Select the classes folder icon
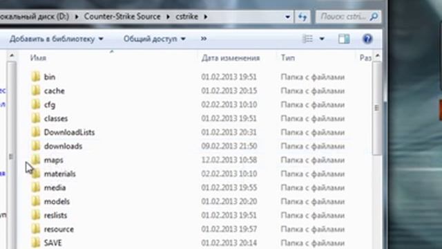 36,118
